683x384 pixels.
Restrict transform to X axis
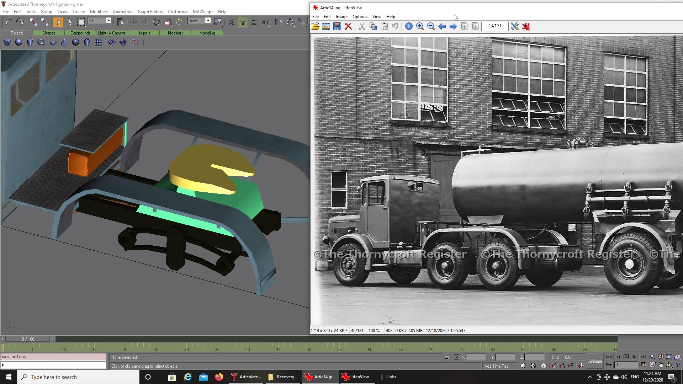coord(231,22)
